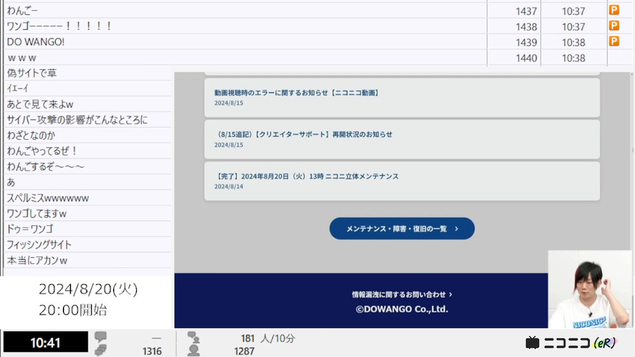Click comment number 1437 cell
Viewport: 635px width, 357px height.
click(x=514, y=11)
